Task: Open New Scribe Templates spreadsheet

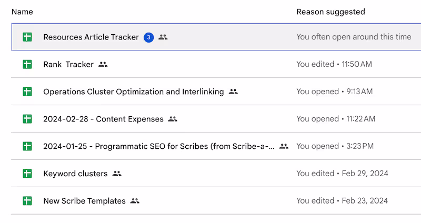Action: click(x=84, y=201)
